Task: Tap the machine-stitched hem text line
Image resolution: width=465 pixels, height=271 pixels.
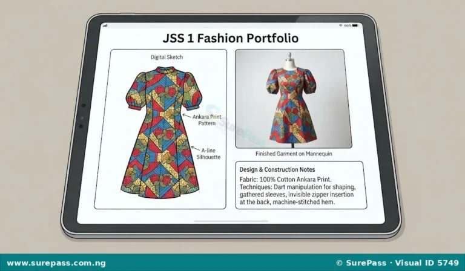Action: pyautogui.click(x=287, y=202)
